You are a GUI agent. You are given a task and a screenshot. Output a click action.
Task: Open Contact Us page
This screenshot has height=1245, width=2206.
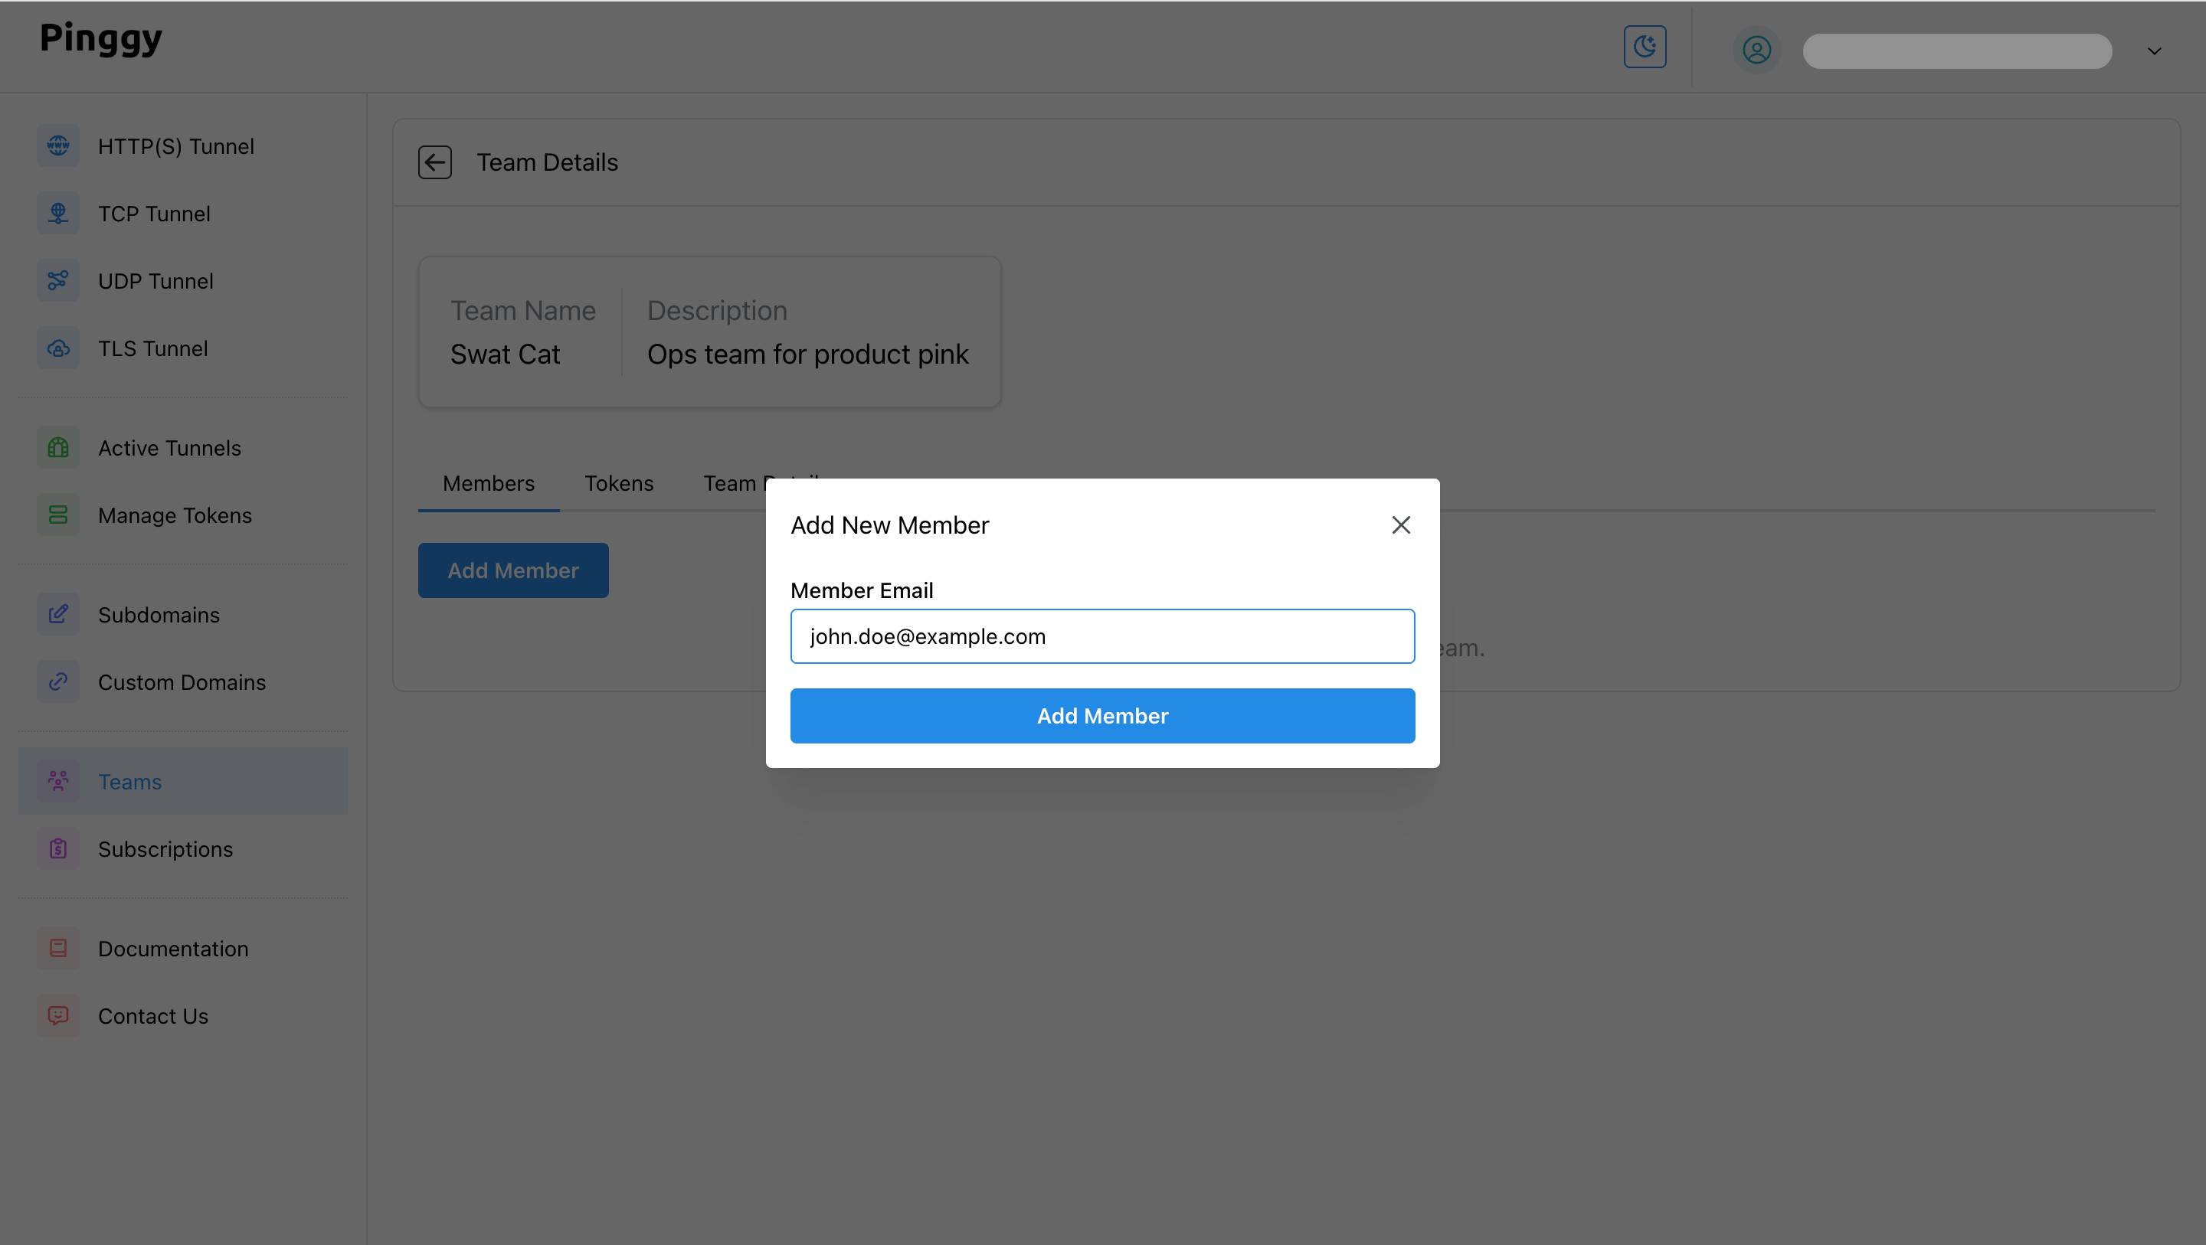183,1016
